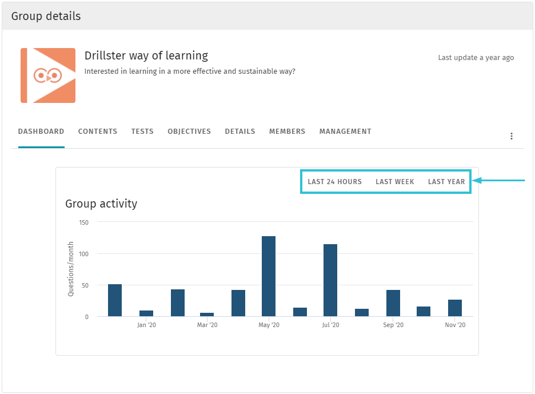Click the Sep '20 activity bar
Screen dimensions: 535x394
coord(393,303)
